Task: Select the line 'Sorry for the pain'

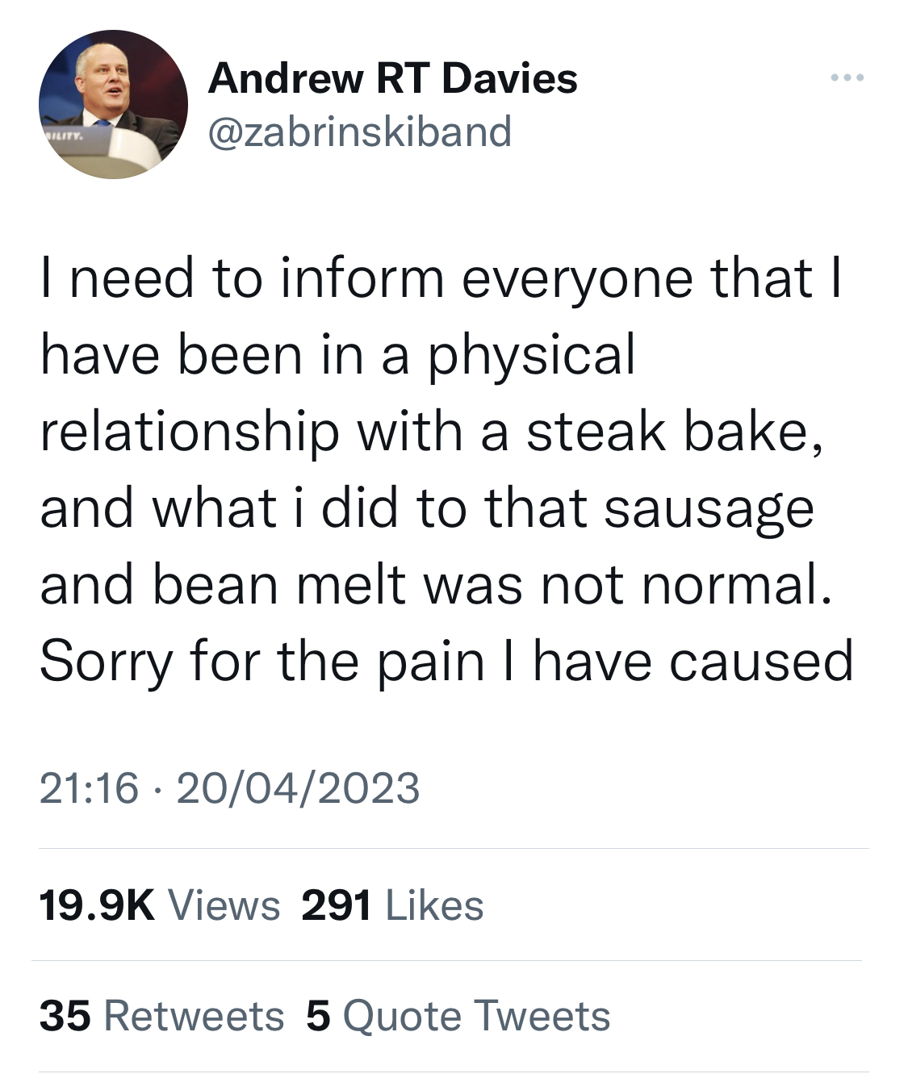Action: (262, 662)
